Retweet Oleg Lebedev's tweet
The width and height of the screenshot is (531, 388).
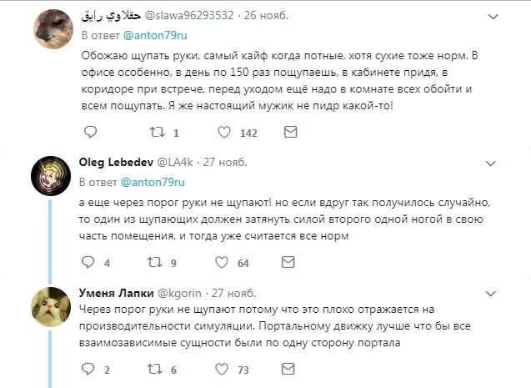pyautogui.click(x=155, y=263)
